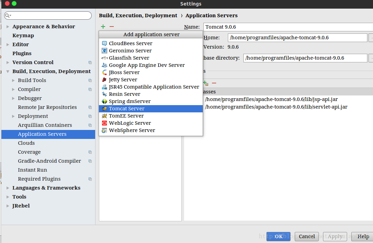This screenshot has width=373, height=243.
Task: Click project-level icon beside Arquillian Containers
Action: 90,125
